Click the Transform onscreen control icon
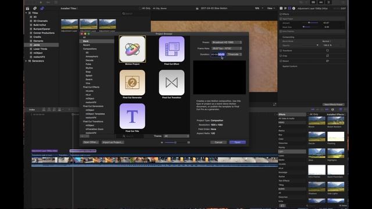Screen dimensions: 372x209 327,51
